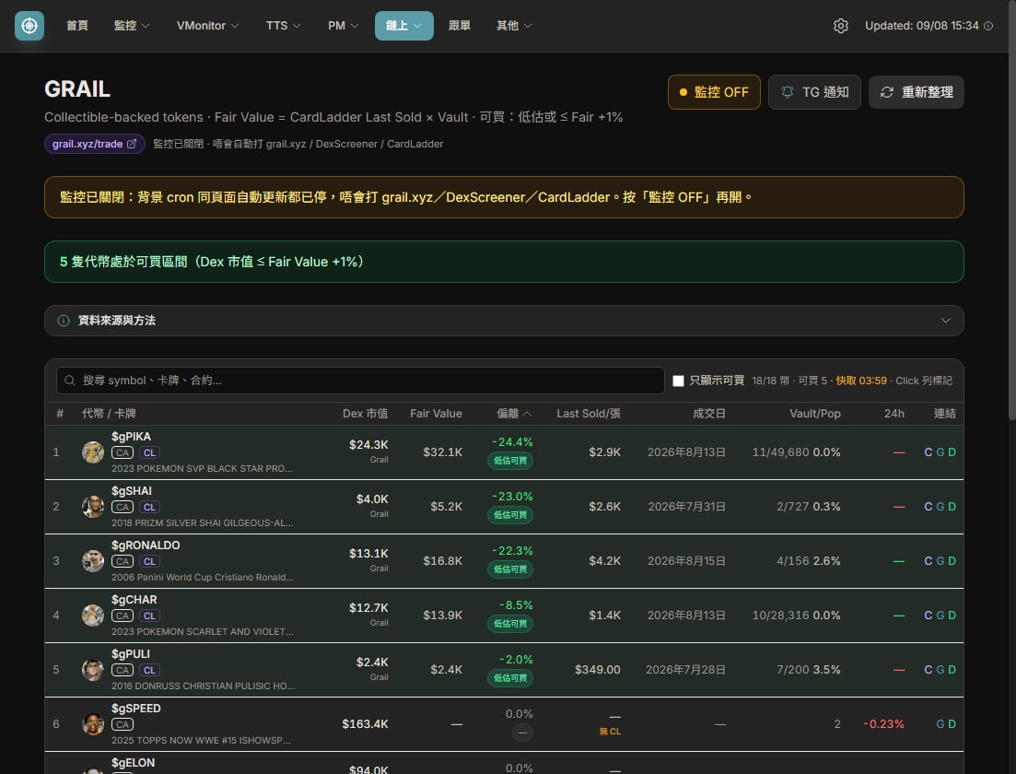This screenshot has width=1016, height=774.
Task: Click the $gELON token name
Action: 133,762
